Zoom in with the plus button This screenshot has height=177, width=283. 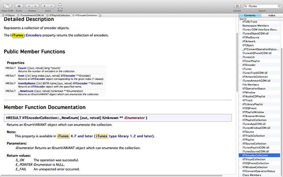coord(45,6)
